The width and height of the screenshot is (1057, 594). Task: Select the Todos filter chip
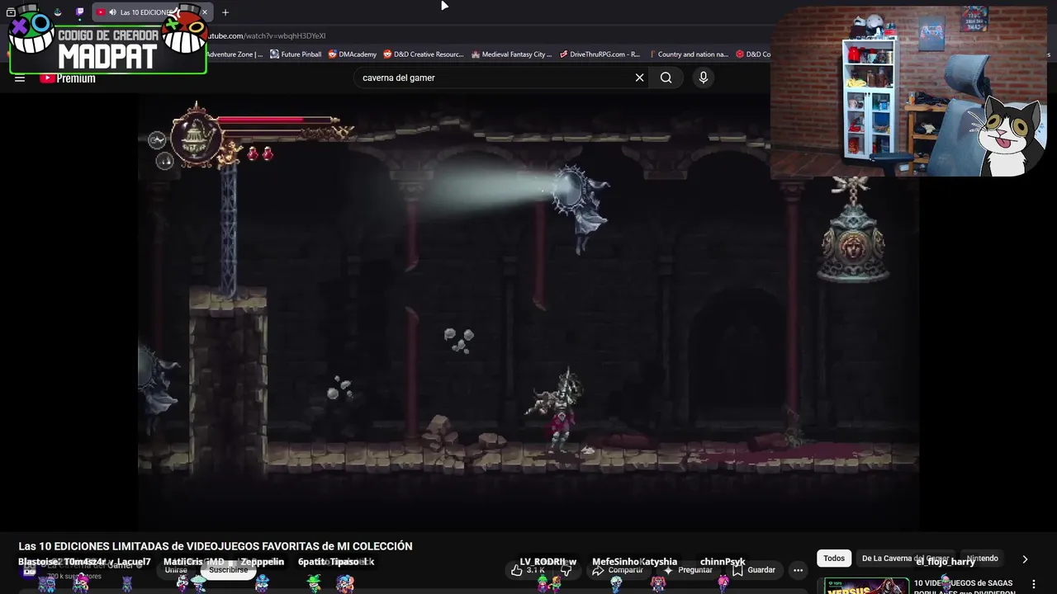(x=834, y=559)
